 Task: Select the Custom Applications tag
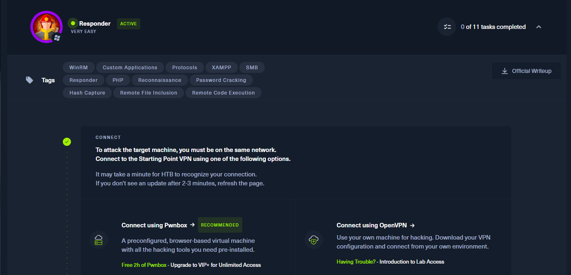pyautogui.click(x=130, y=68)
